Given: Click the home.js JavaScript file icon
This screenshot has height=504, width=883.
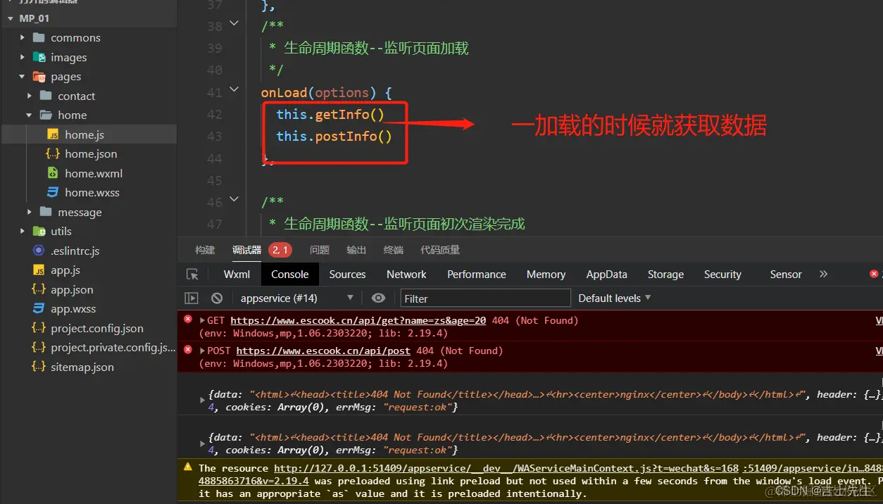Looking at the screenshot, I should [x=53, y=134].
